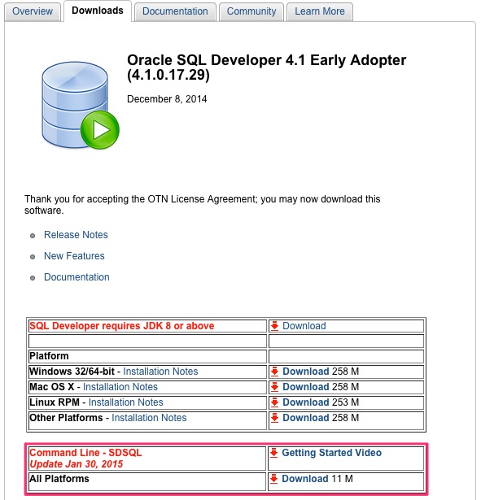Open the New Features link

pos(74,256)
